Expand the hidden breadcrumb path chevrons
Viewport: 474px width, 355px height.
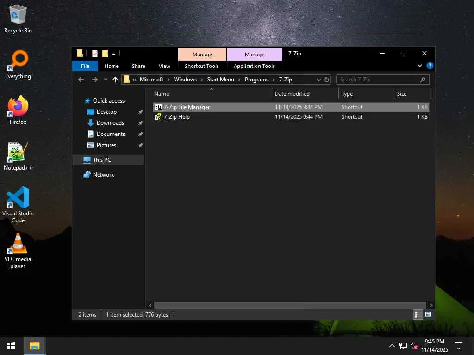[134, 80]
